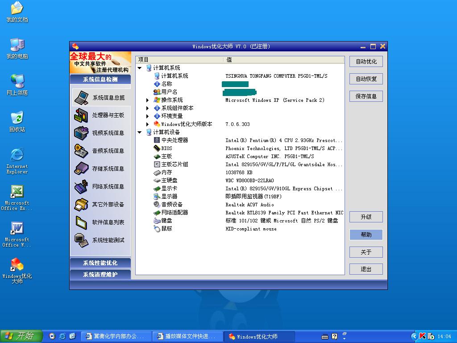The image size is (457, 343).
Task: Collapse the top 计算机系统 tree node
Action: (140, 68)
